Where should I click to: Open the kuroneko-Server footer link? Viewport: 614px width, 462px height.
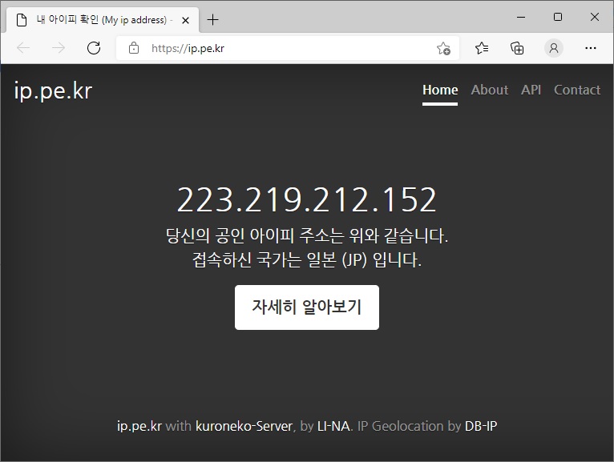click(244, 426)
